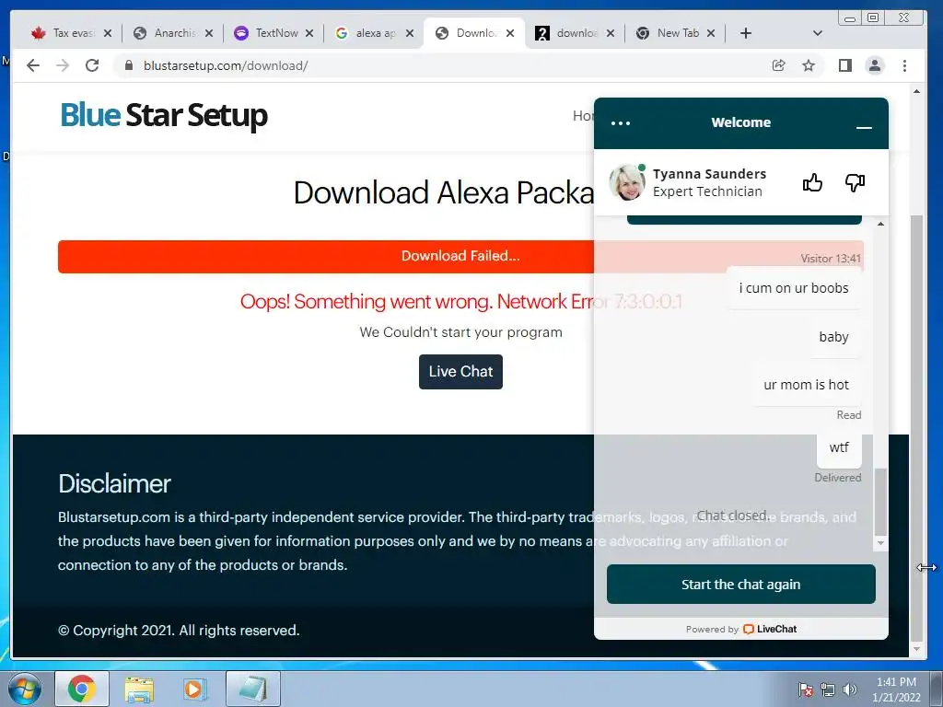
Task: Click the browser back arrow
Action: tap(33, 65)
